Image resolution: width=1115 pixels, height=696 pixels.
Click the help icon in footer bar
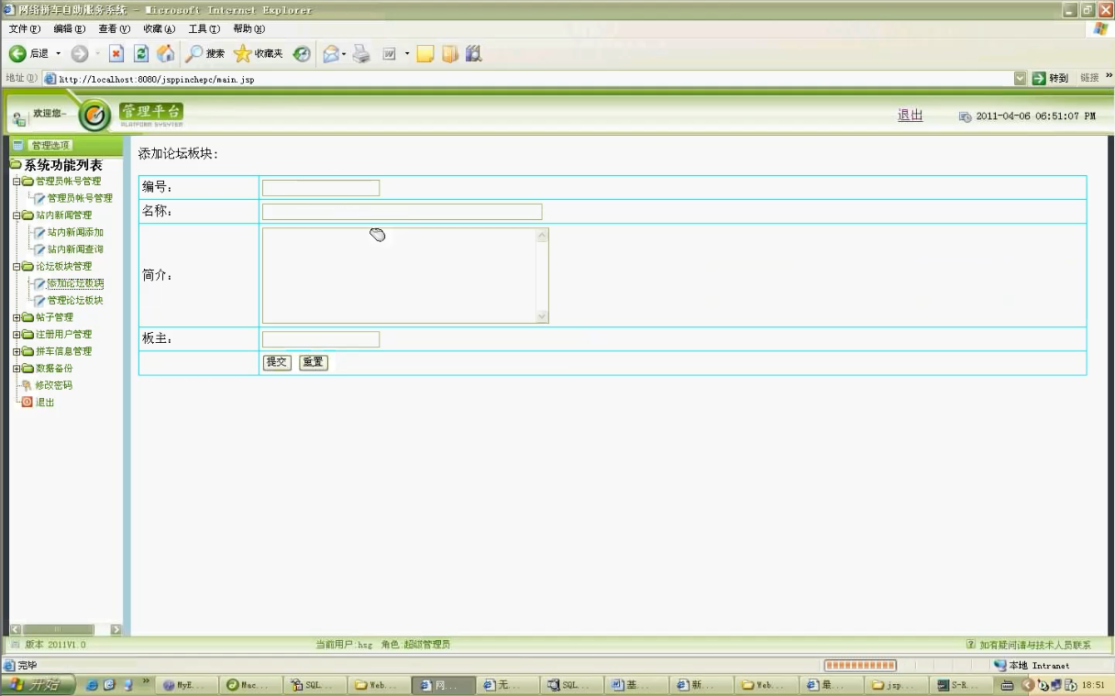(x=970, y=645)
